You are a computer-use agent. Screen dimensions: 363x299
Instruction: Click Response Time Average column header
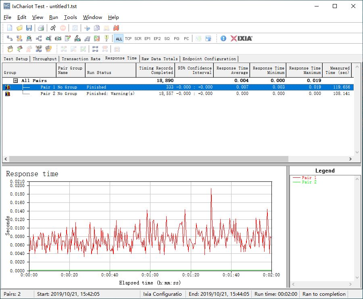coord(232,70)
